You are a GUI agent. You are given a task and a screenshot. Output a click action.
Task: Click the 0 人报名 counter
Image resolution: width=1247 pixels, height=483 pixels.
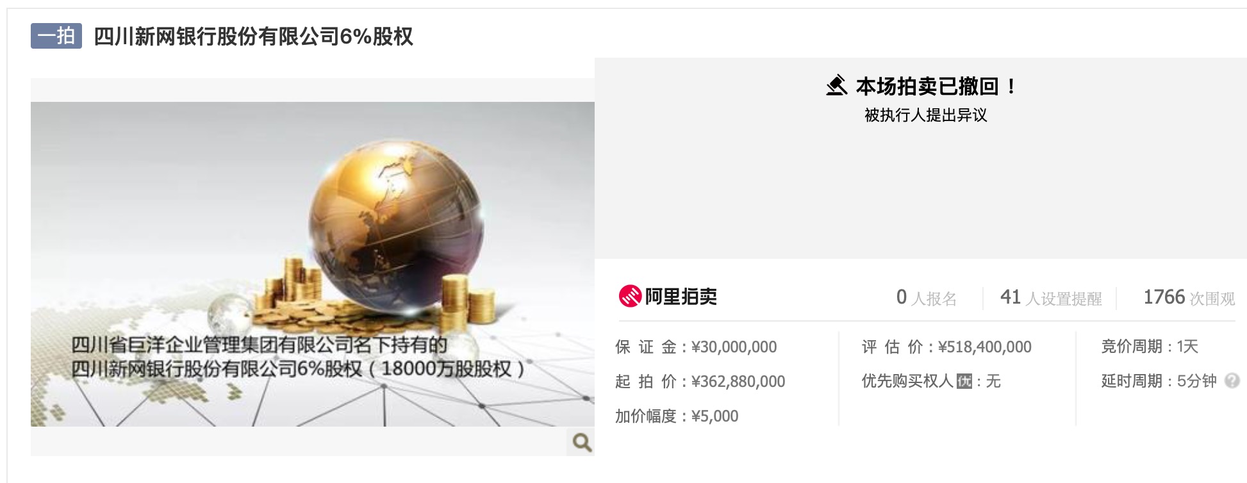926,298
